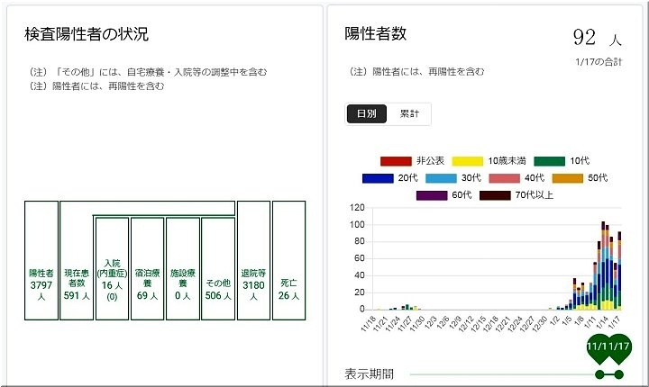The width and height of the screenshot is (649, 387).
Task: Click the 50代 orange legend swatch
Action: click(x=567, y=178)
